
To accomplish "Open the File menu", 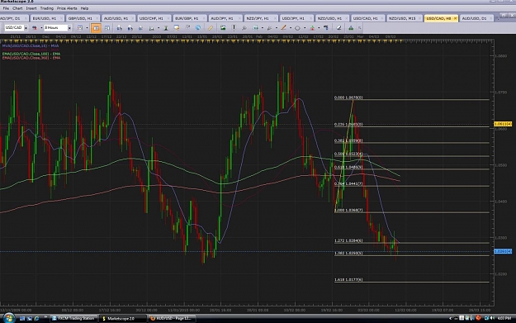I will point(6,8).
